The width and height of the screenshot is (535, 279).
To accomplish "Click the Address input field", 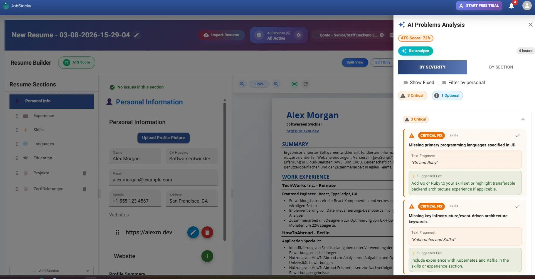I will point(192,198).
